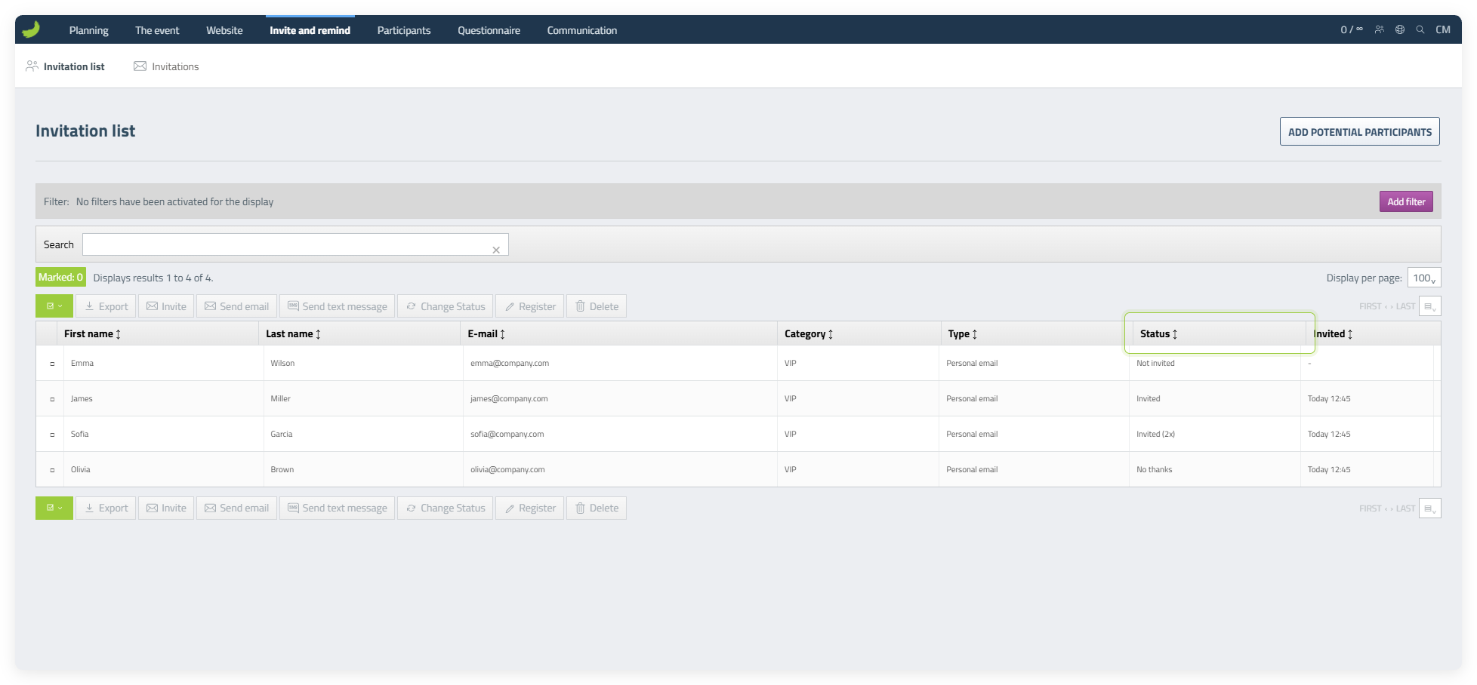The width and height of the screenshot is (1477, 685).
Task: Open the bottom column settings dropdown
Action: pyautogui.click(x=1430, y=508)
